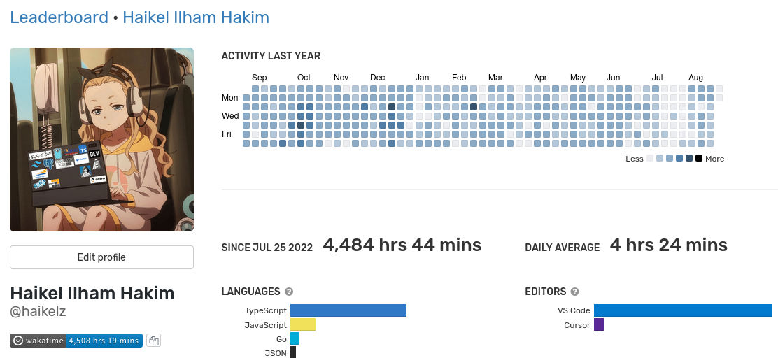
Task: Click the Aug month label in heatmap
Action: [695, 78]
